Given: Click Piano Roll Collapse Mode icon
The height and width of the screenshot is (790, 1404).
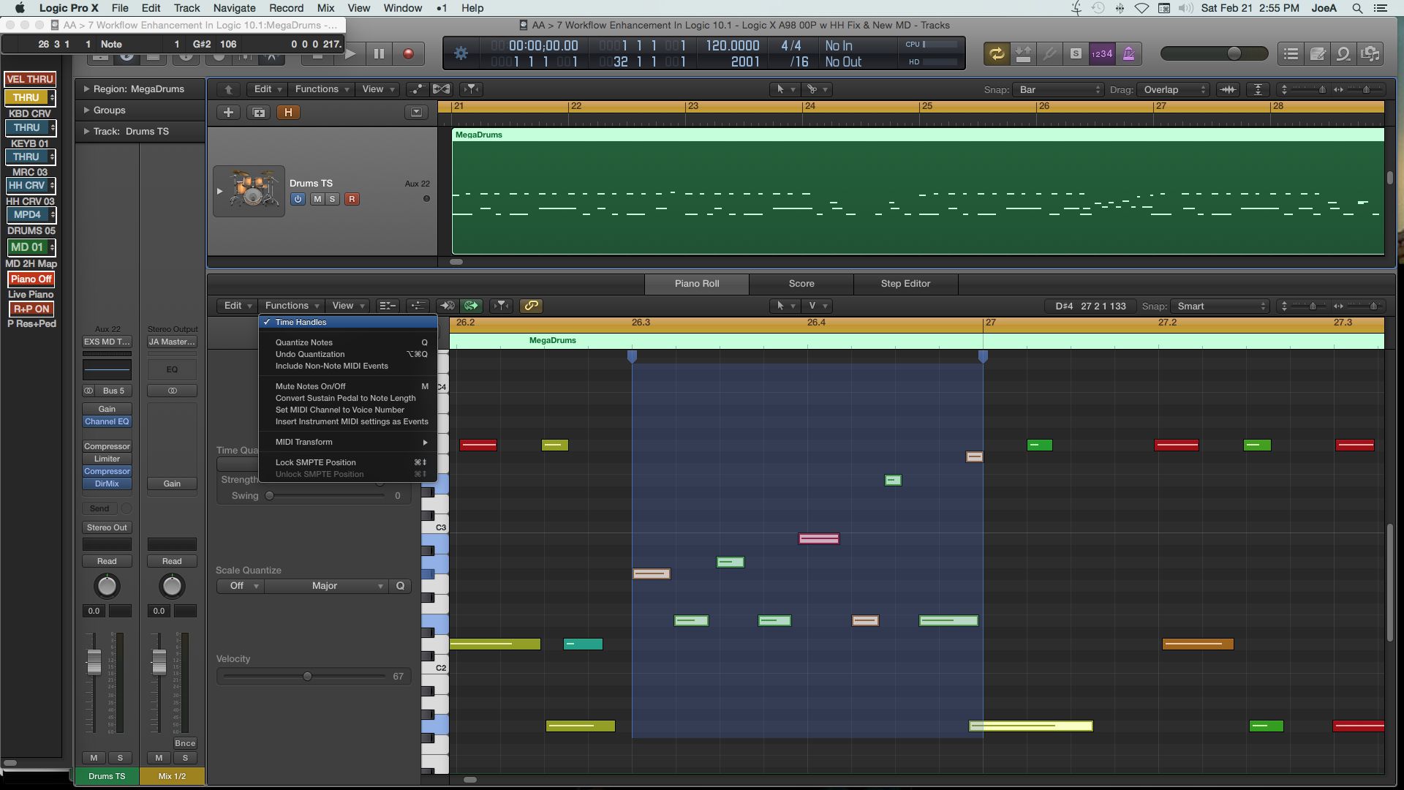Looking at the screenshot, I should tap(388, 306).
